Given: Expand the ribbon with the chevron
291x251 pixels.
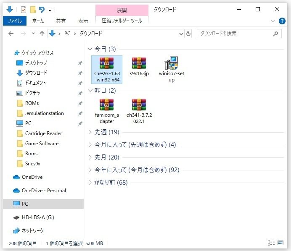Looking at the screenshot, I should (x=273, y=21).
